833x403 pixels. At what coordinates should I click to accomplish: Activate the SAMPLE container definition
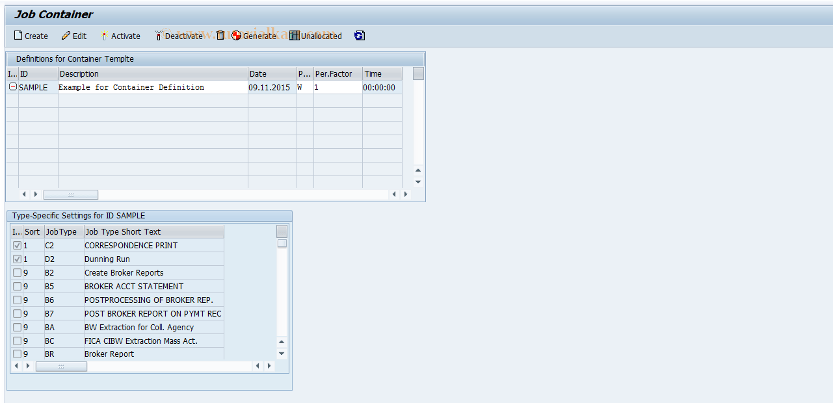click(x=121, y=36)
